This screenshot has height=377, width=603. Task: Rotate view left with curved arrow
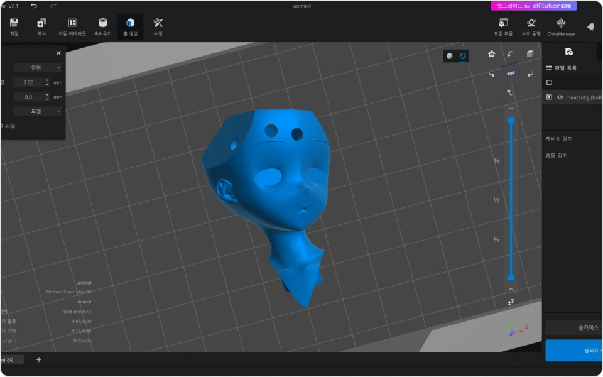click(491, 74)
